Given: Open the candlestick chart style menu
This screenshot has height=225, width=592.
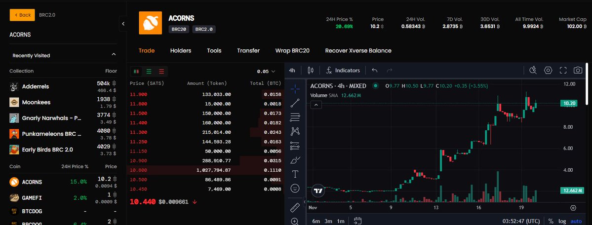Looking at the screenshot, I should click(311, 70).
